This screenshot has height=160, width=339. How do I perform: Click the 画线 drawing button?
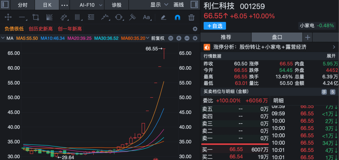click(179, 5)
